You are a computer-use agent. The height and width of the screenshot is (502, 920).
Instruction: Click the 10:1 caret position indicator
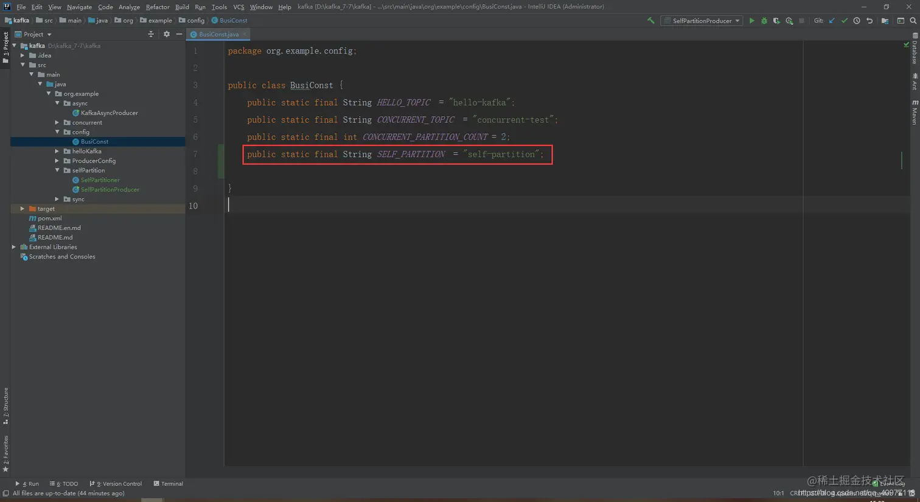coord(778,493)
